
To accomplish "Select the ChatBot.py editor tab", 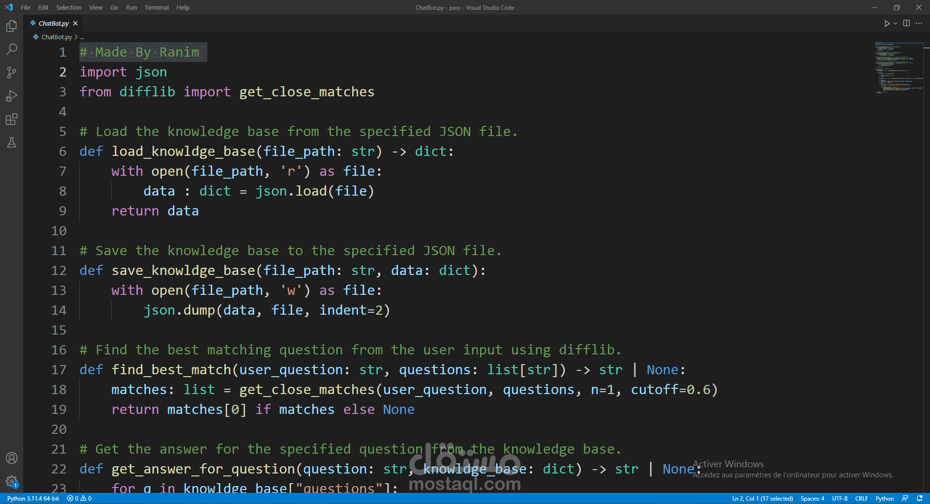I will click(53, 23).
